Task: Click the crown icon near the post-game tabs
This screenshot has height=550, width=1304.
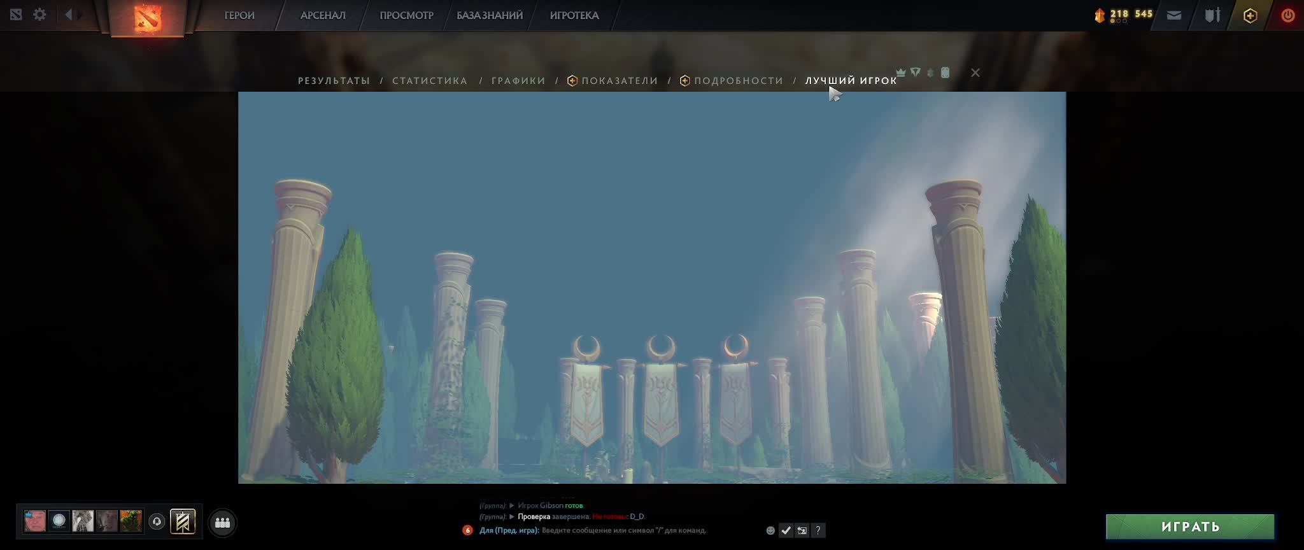Action: (x=901, y=72)
